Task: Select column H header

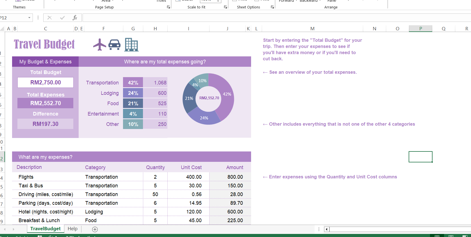Action: click(x=155, y=29)
